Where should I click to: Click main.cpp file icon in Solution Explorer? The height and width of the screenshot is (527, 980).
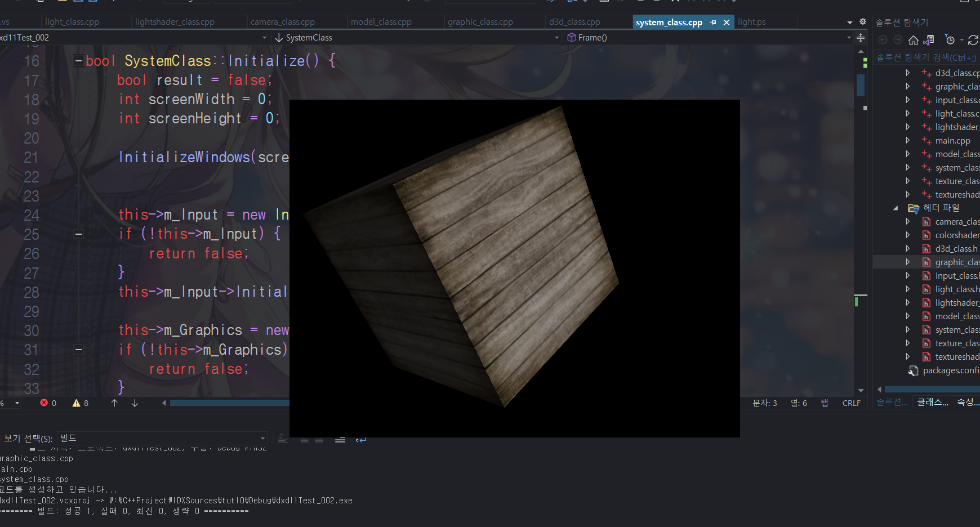(926, 141)
